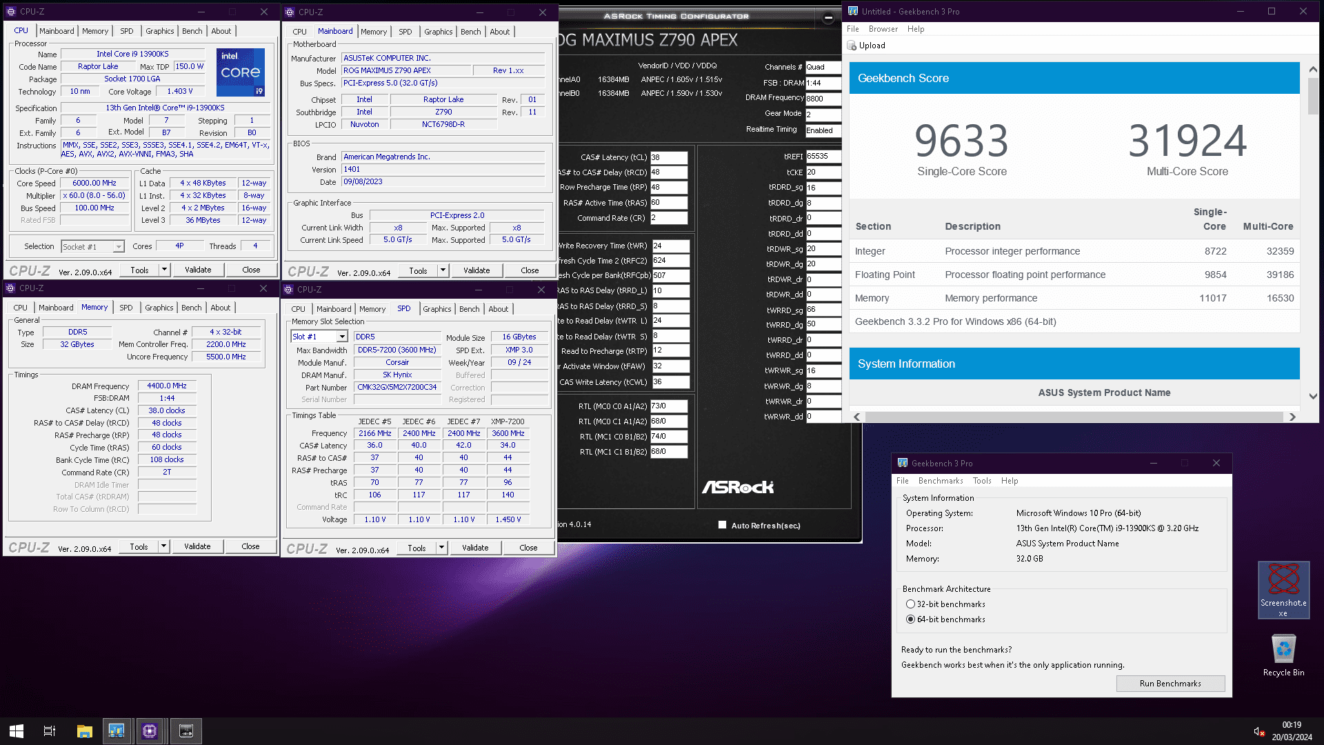The width and height of the screenshot is (1324, 745).
Task: Click Geekbench taskbar icon
Action: (117, 731)
